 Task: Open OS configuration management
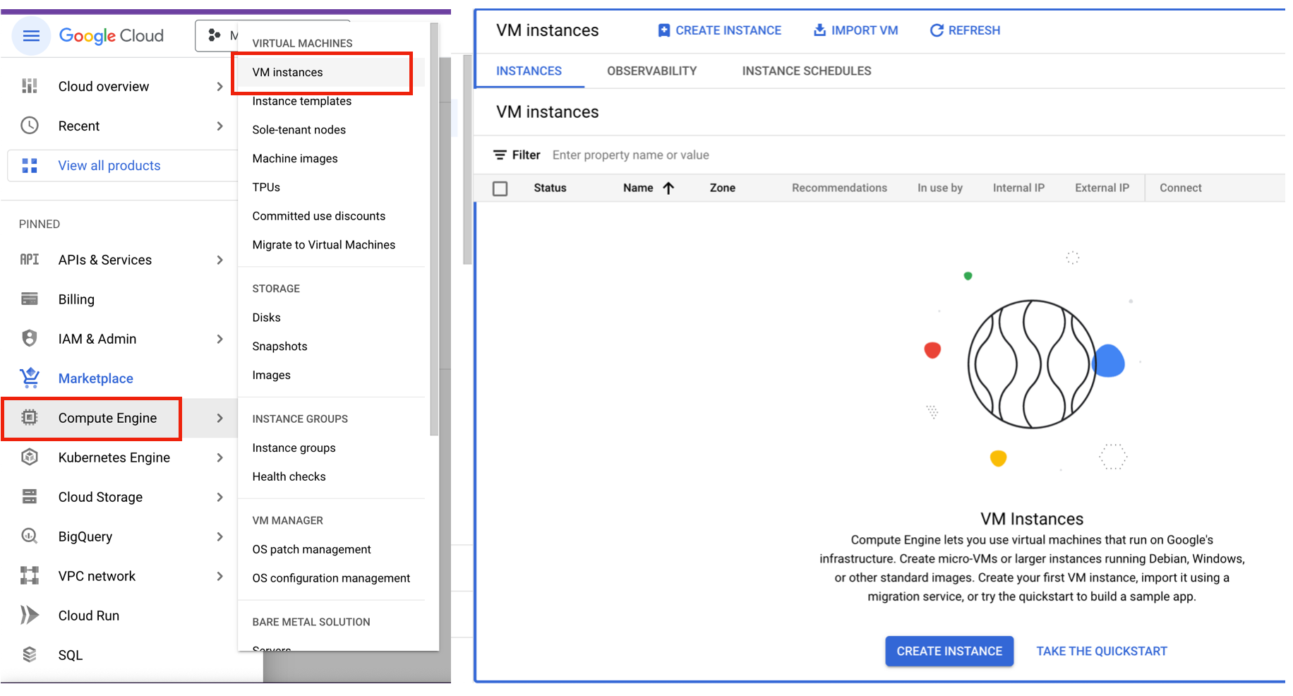[x=331, y=578]
